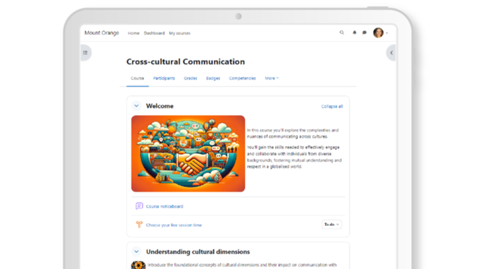The width and height of the screenshot is (479, 269).
Task: Open the Competencies tab
Action: pos(242,78)
